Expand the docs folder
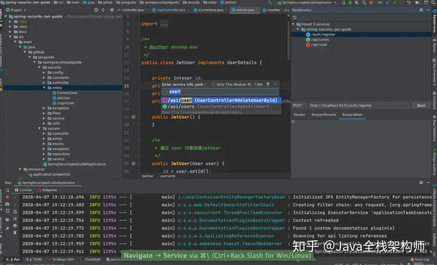 pos(10,32)
